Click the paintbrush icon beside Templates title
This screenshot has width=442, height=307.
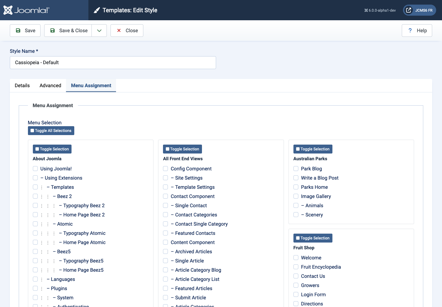[97, 10]
